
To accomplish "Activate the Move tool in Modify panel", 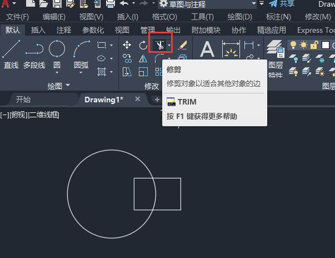I will point(127,45).
